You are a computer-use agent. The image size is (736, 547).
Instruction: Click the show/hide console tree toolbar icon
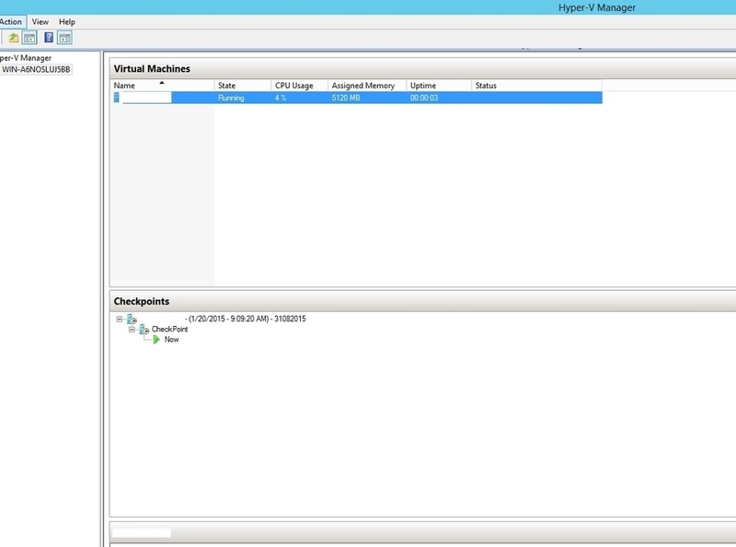pyautogui.click(x=30, y=39)
